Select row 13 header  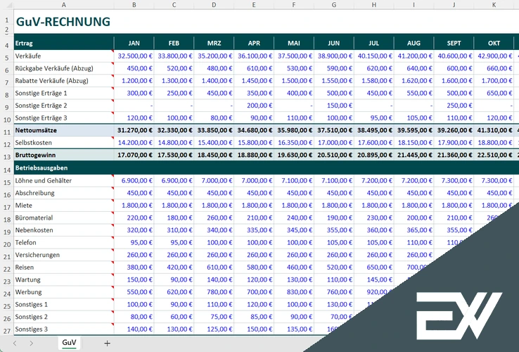[7, 156]
